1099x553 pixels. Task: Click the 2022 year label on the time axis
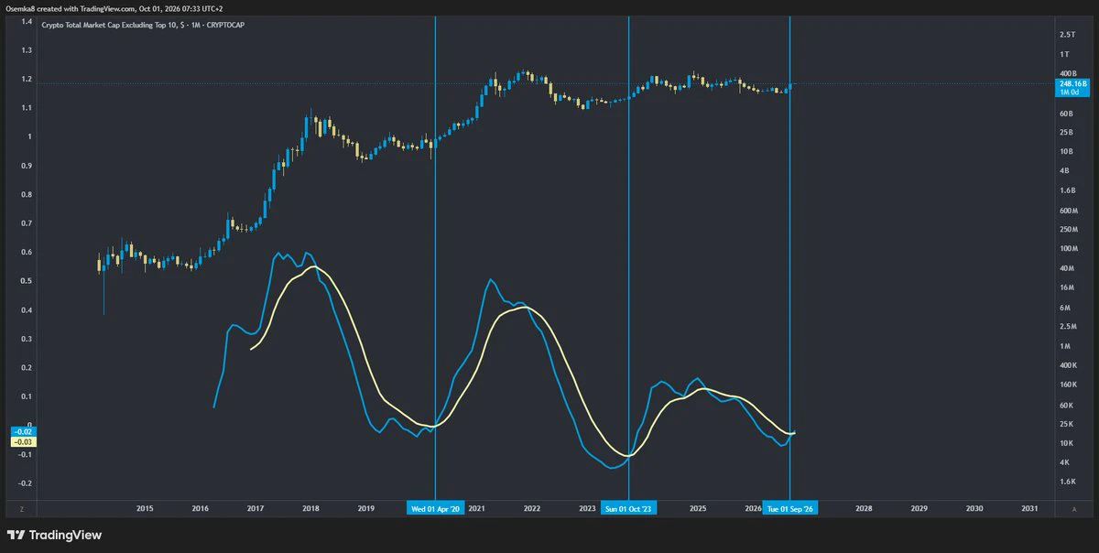point(532,509)
